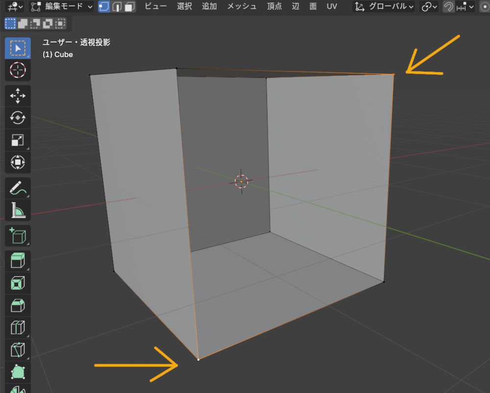Select the Rotate tool
Screen dimensions: 490x393
click(x=18, y=118)
